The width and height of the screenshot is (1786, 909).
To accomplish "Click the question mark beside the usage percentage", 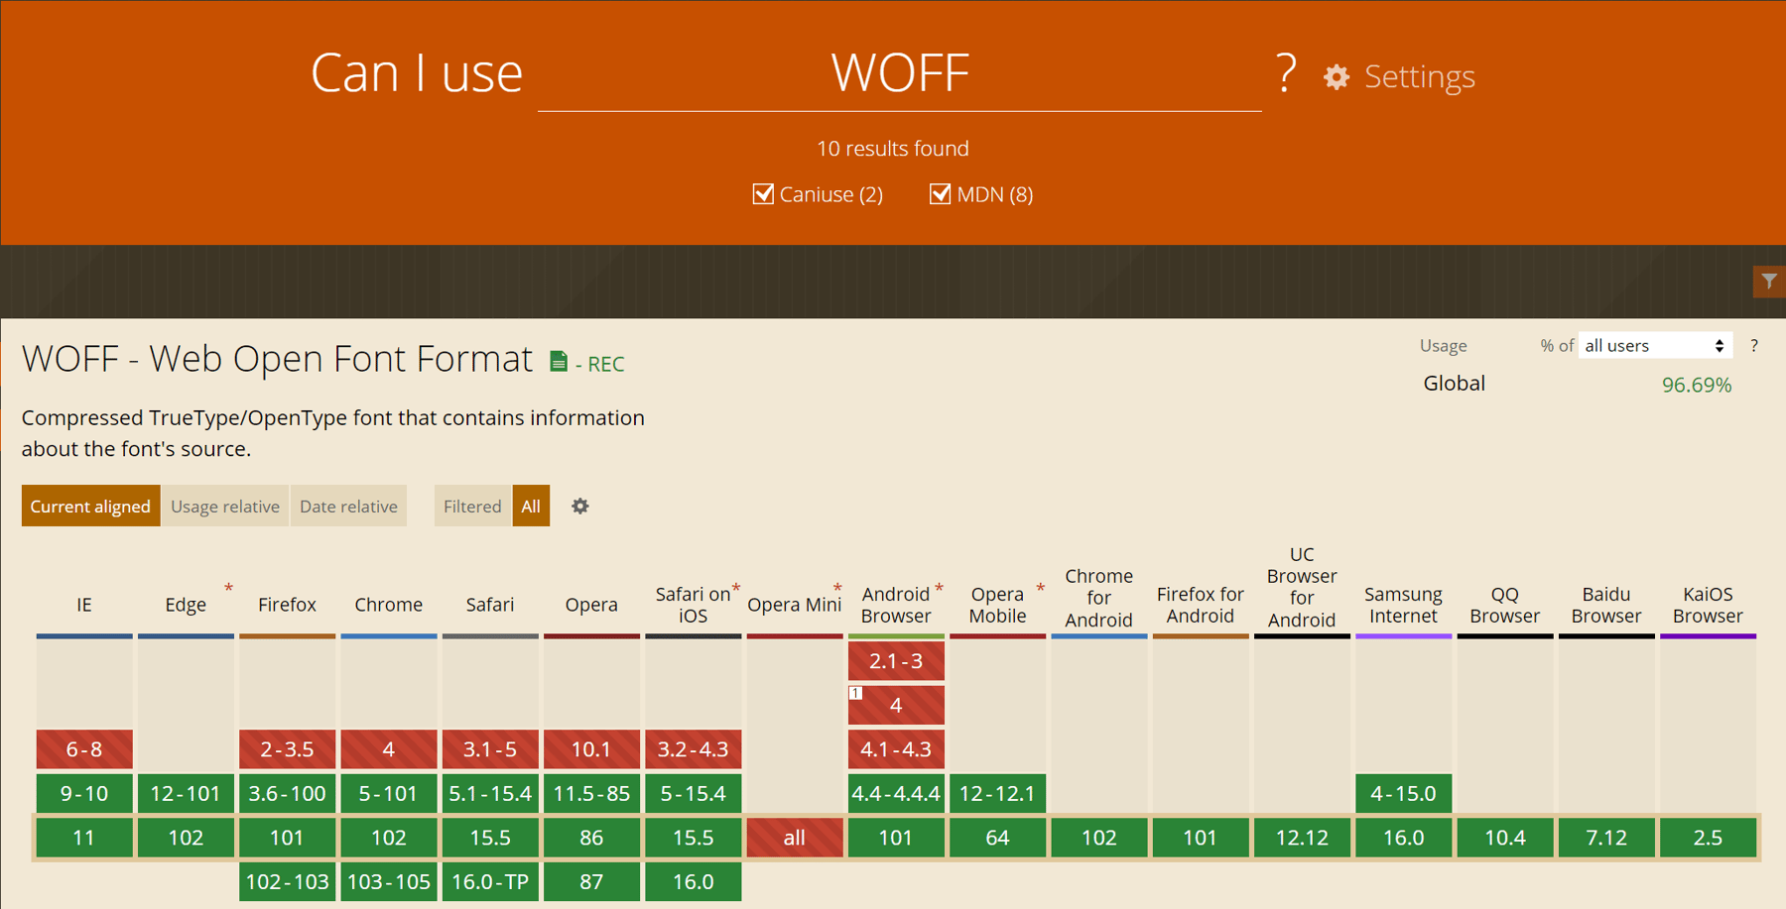I will pos(1754,345).
